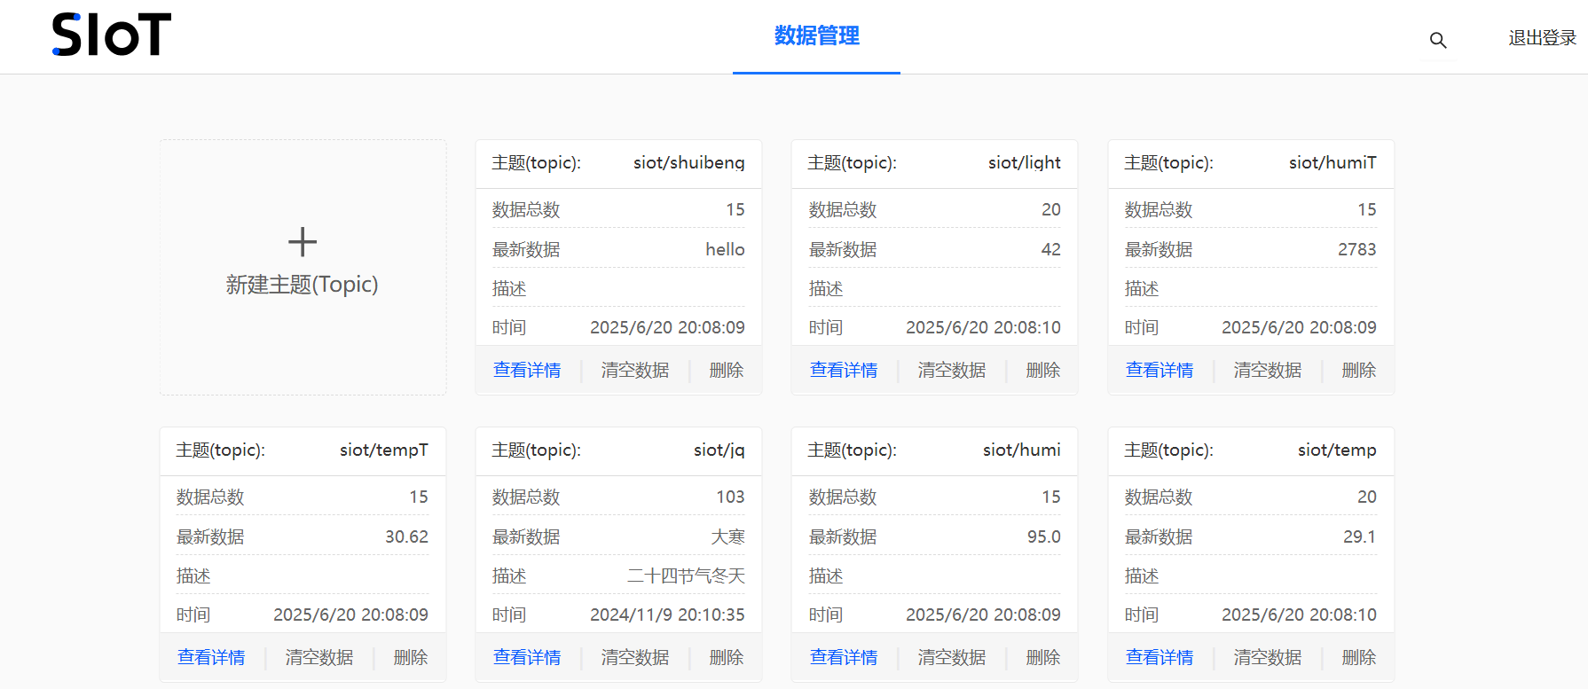Clear data of siot/jq topic
Viewport: 1588px width, 689px height.
click(x=635, y=657)
